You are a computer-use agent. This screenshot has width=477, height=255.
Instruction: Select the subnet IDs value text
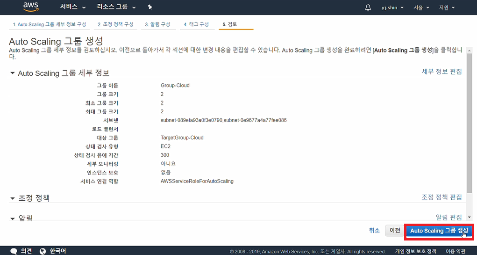click(x=224, y=120)
